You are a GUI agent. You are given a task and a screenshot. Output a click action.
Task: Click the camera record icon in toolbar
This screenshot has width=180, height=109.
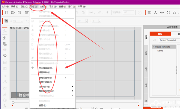coord(149,12)
